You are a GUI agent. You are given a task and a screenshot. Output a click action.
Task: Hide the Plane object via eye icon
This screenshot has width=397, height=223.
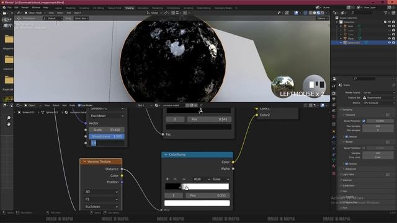pos(390,38)
